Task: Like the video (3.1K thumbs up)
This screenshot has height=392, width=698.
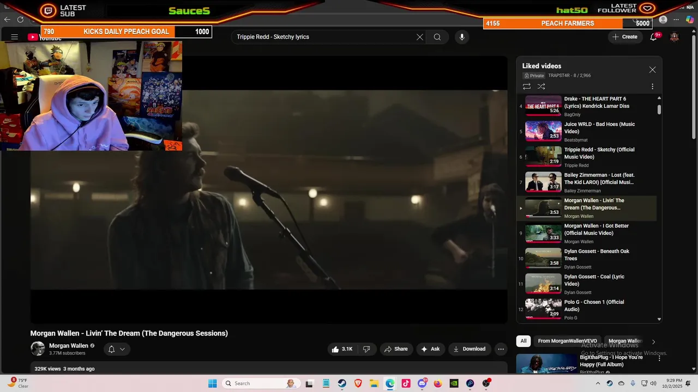Action: (342, 349)
